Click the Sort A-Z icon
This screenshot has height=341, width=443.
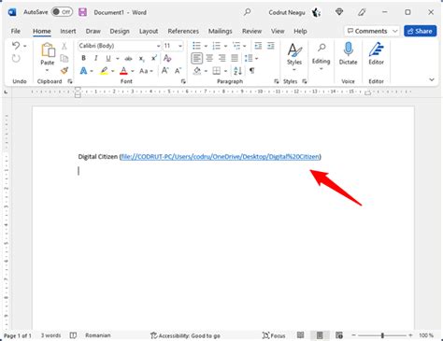(x=237, y=71)
